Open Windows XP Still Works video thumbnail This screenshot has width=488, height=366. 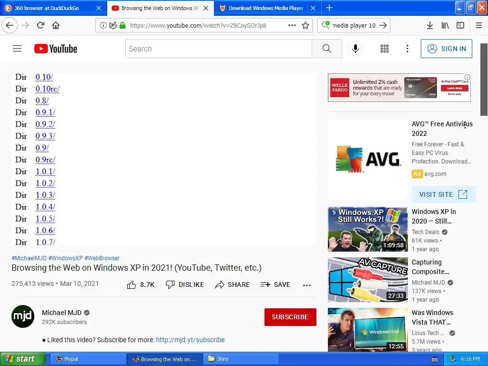pyautogui.click(x=367, y=229)
